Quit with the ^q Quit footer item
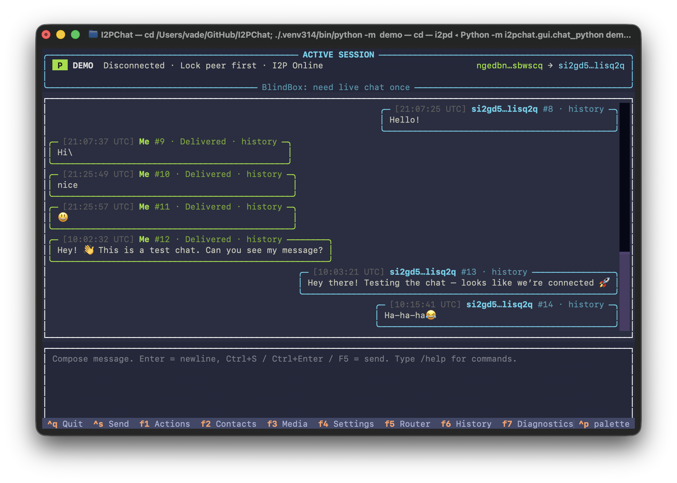The height and width of the screenshot is (483, 677). 65,424
